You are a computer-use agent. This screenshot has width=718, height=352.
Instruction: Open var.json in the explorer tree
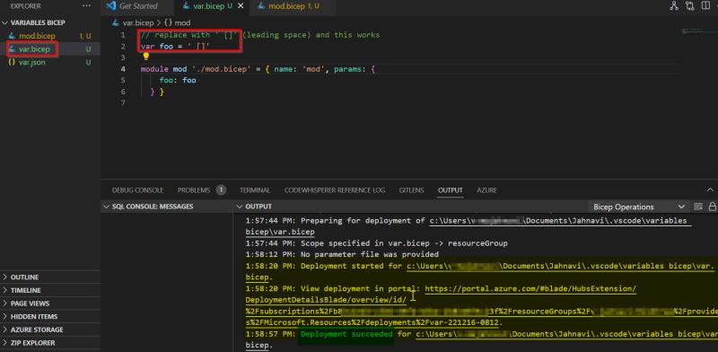pos(32,62)
